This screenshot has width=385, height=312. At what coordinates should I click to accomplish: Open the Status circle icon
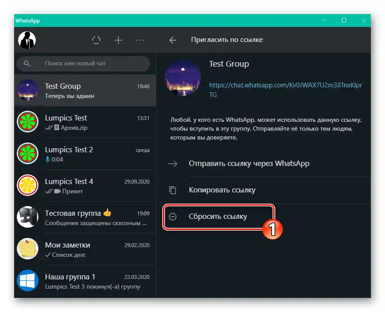[96, 40]
